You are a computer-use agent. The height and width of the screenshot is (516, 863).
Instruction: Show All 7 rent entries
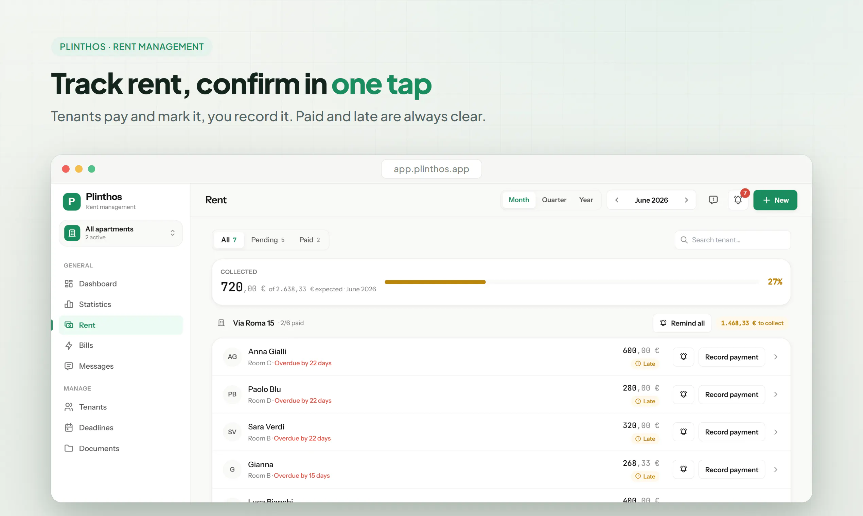click(229, 240)
